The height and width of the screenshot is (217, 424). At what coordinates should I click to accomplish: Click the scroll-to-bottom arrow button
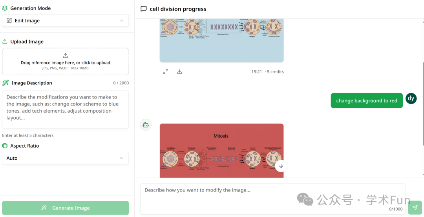[x=281, y=166]
